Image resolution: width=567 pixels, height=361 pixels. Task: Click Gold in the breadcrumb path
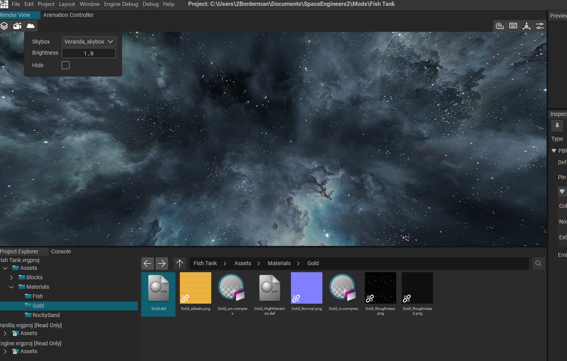click(313, 263)
